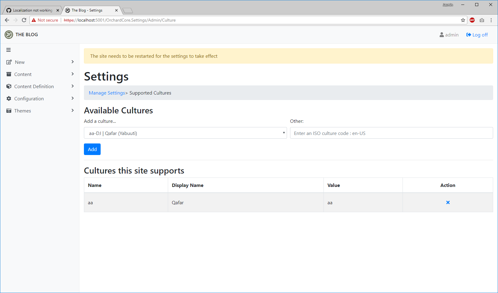Click the THE BLOG logo icon
This screenshot has width=498, height=293.
9,34
